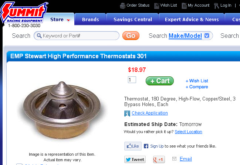This screenshot has width=240, height=165.
Task: Click the Log In keys icon
Action: click(x=216, y=6)
